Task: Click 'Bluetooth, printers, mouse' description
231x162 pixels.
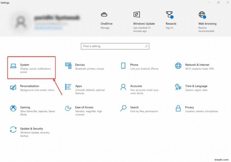Action: (x=90, y=69)
